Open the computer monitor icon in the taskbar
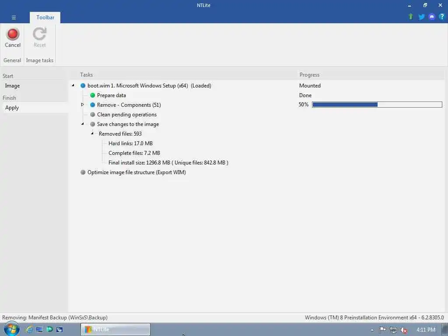 [39, 329]
